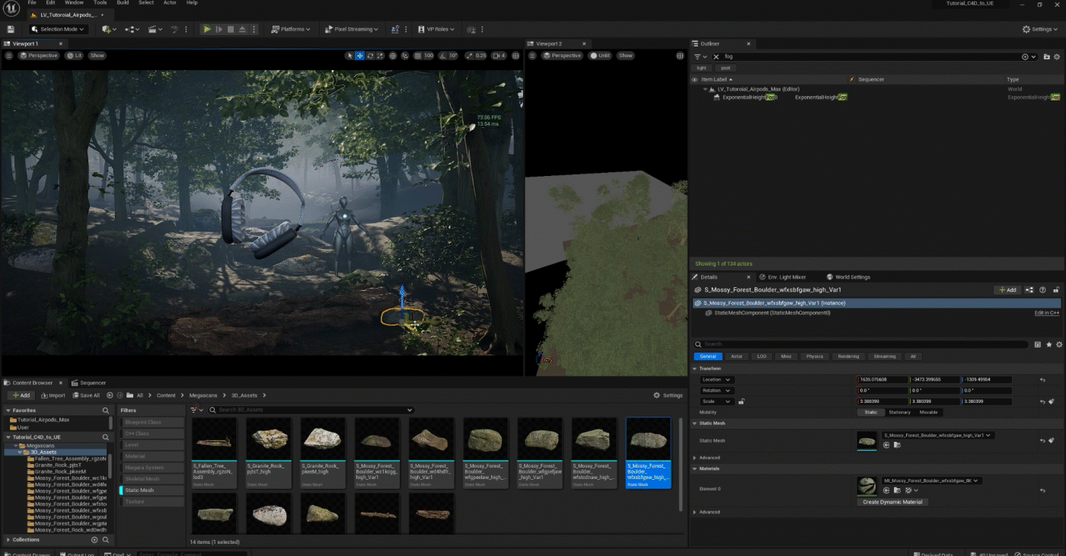Click the favorites star icon in Details
The height and width of the screenshot is (556, 1066).
click(1048, 344)
